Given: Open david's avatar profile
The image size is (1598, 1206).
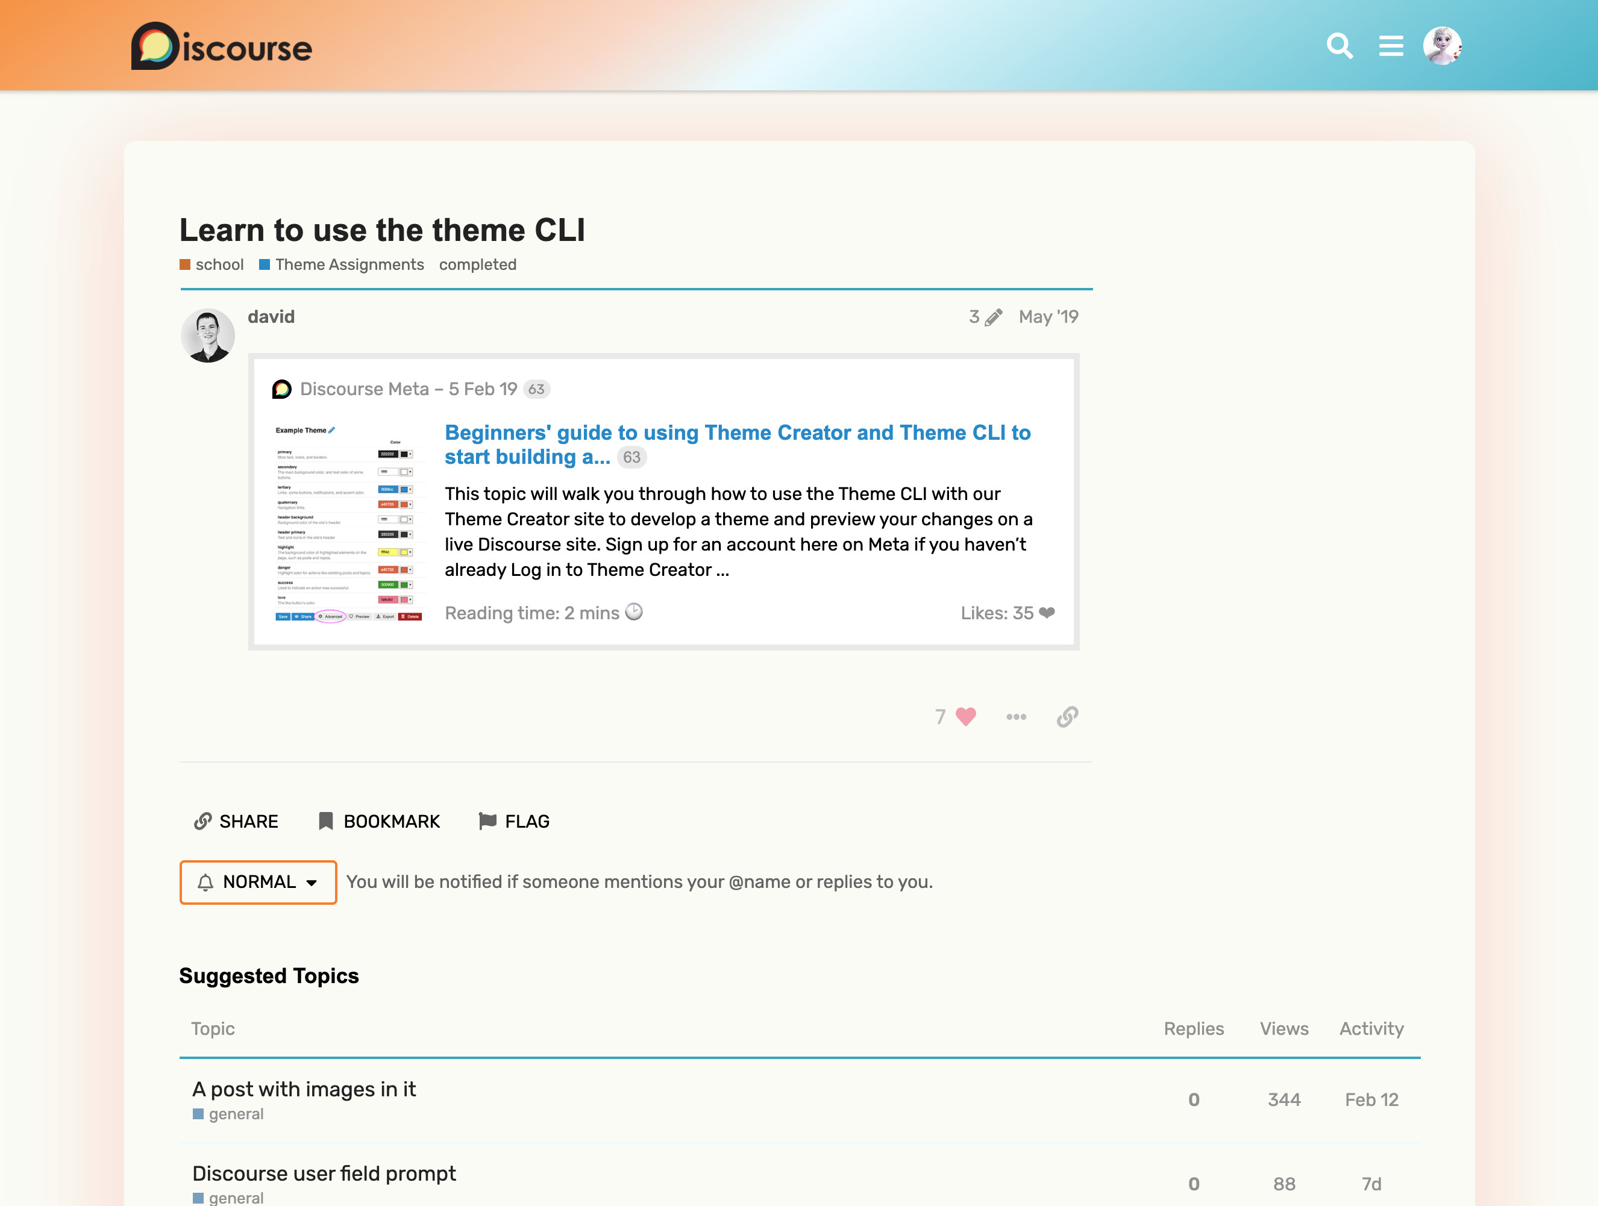Looking at the screenshot, I should click(x=208, y=336).
